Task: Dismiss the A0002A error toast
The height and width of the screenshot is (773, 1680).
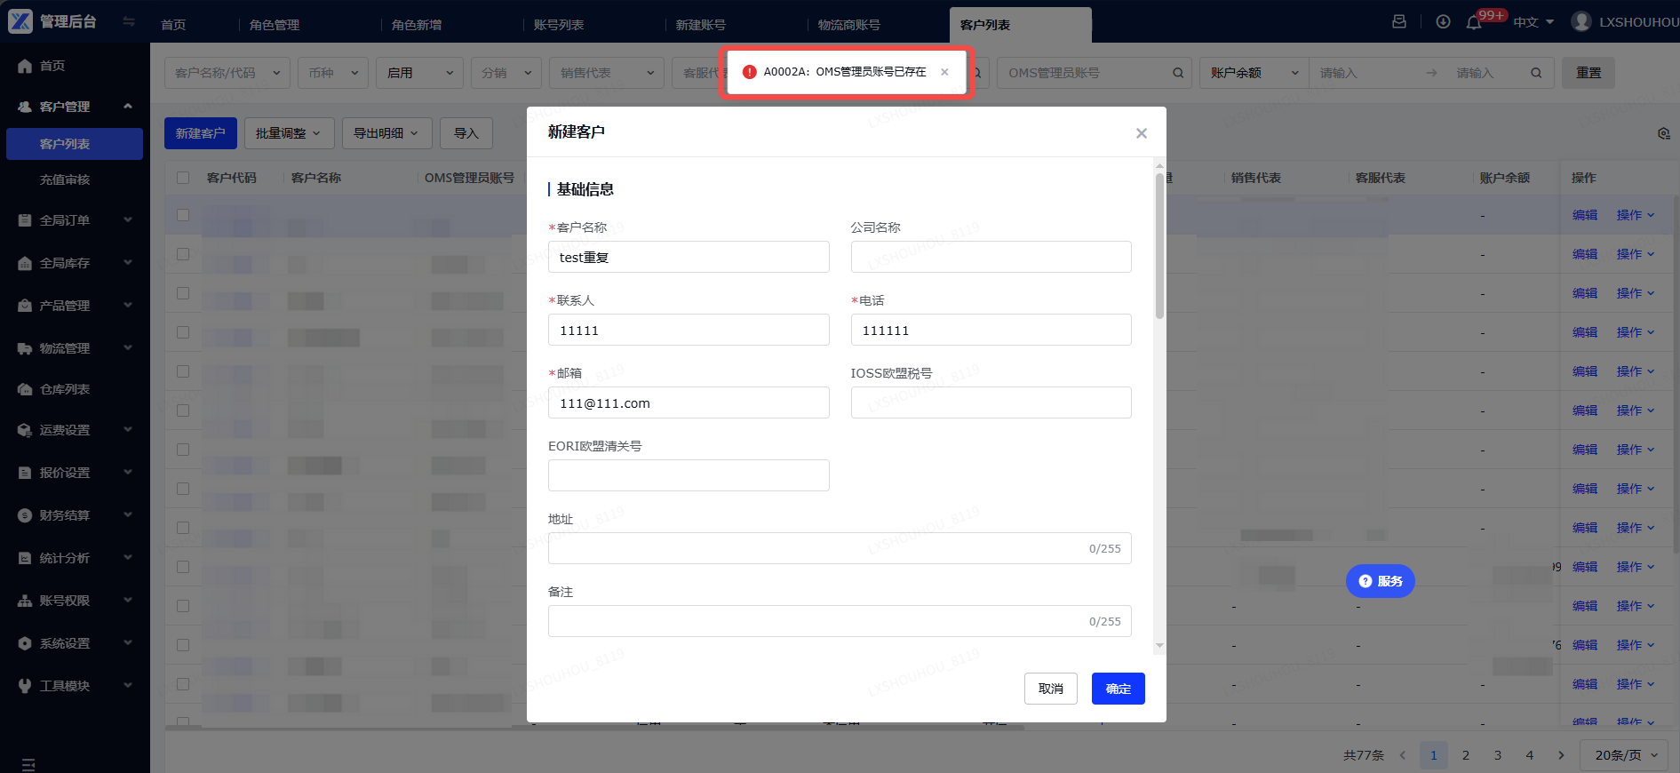Action: pyautogui.click(x=944, y=72)
